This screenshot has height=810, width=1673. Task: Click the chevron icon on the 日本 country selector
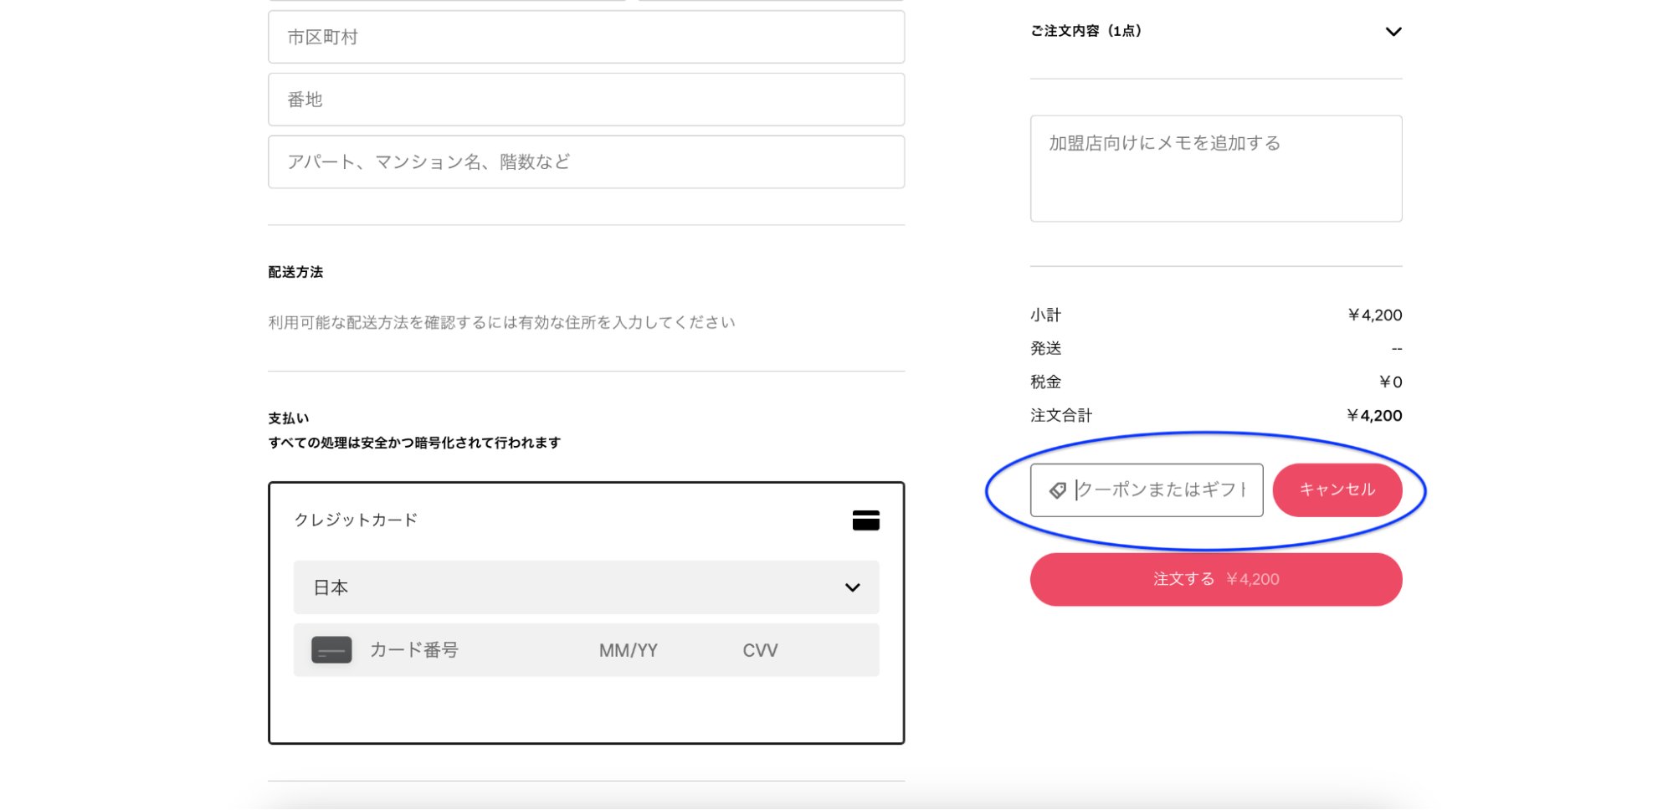pyautogui.click(x=854, y=587)
